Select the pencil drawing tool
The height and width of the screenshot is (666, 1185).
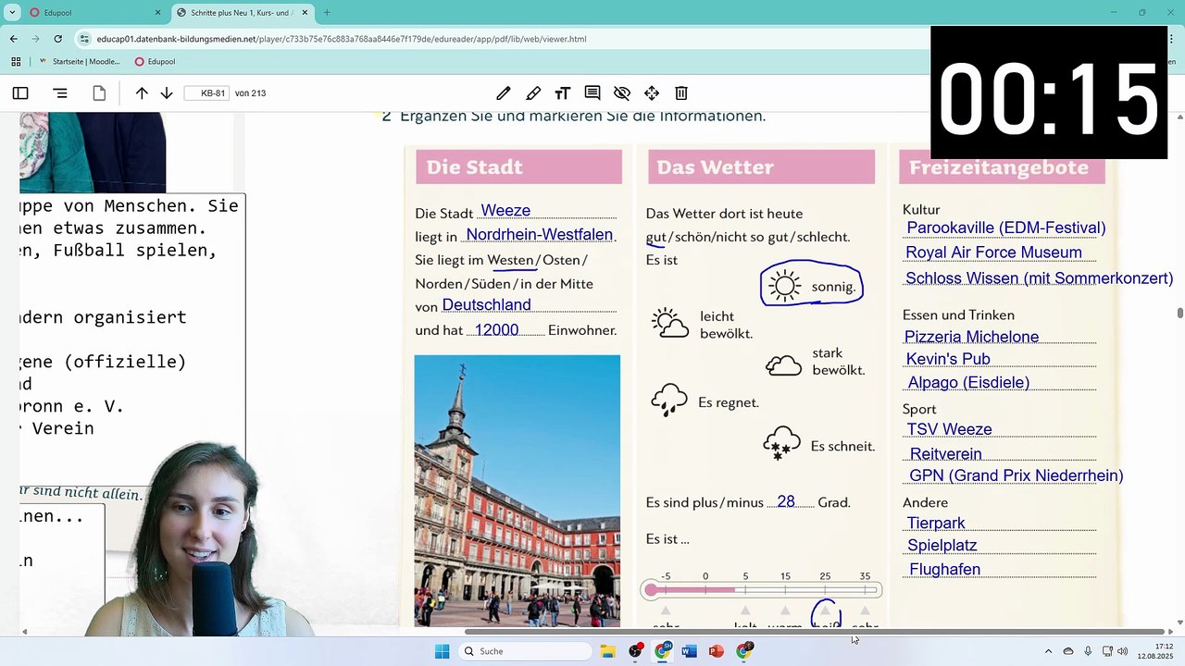[x=504, y=93]
